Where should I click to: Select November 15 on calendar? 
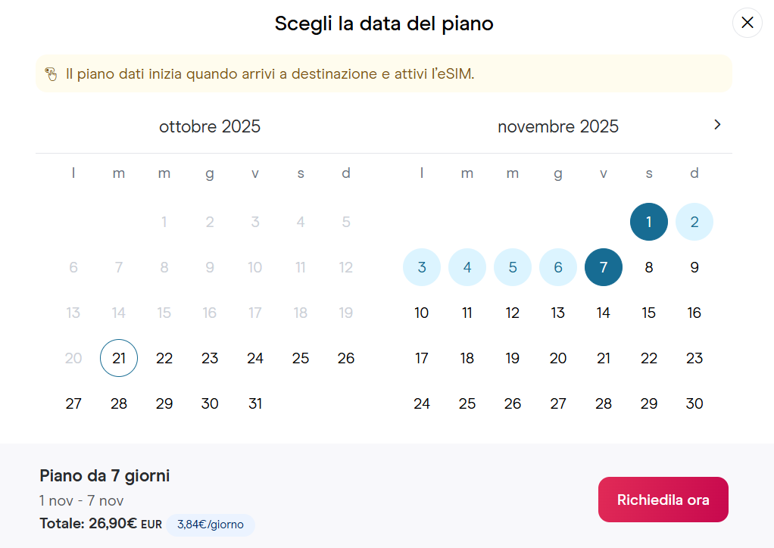pos(649,313)
